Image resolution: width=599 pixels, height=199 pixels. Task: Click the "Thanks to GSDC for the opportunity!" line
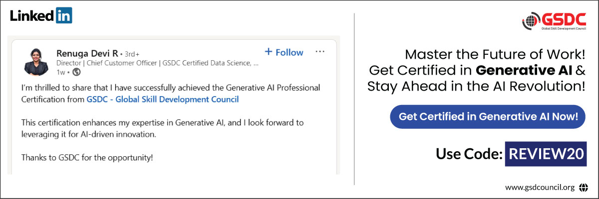pyautogui.click(x=87, y=158)
